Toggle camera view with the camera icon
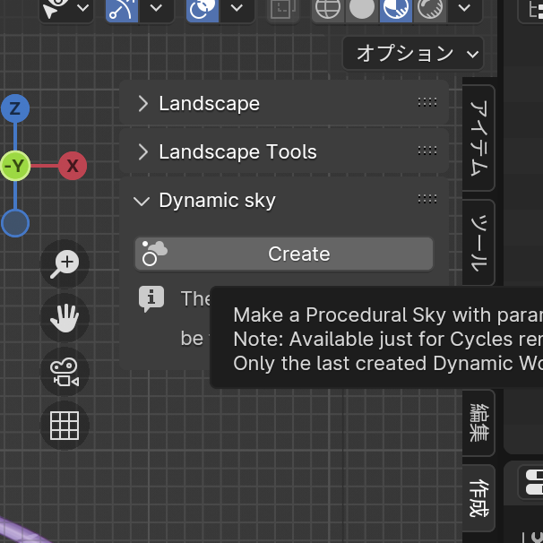This screenshot has width=543, height=543. [x=65, y=372]
